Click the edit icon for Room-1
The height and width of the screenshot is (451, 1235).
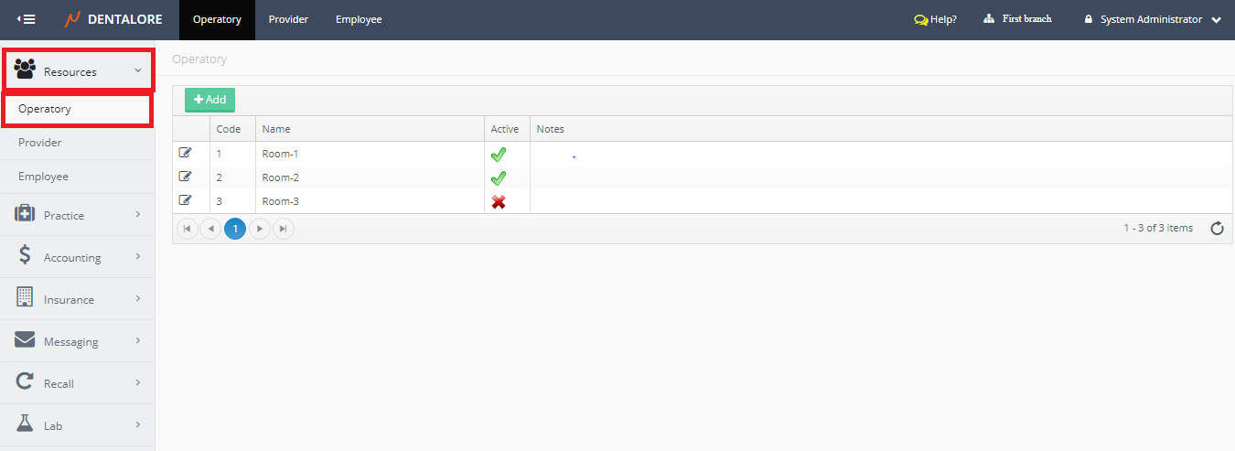click(x=185, y=153)
